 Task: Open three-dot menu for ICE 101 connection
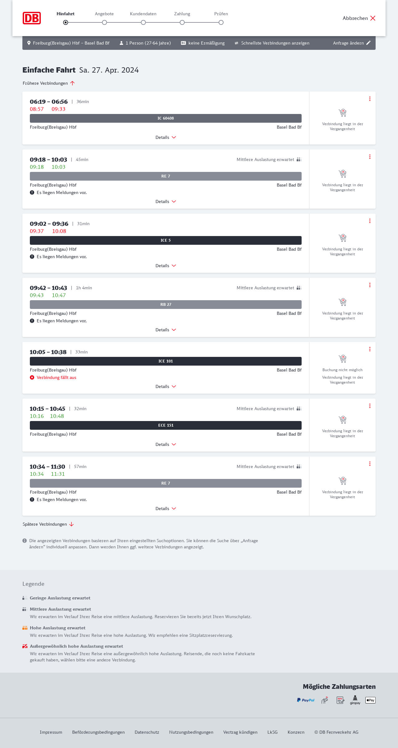(370, 349)
